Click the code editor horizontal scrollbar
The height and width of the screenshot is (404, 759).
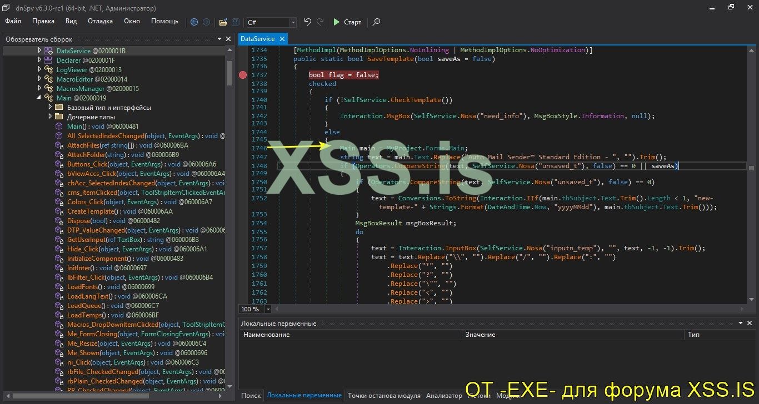pyautogui.click(x=508, y=309)
